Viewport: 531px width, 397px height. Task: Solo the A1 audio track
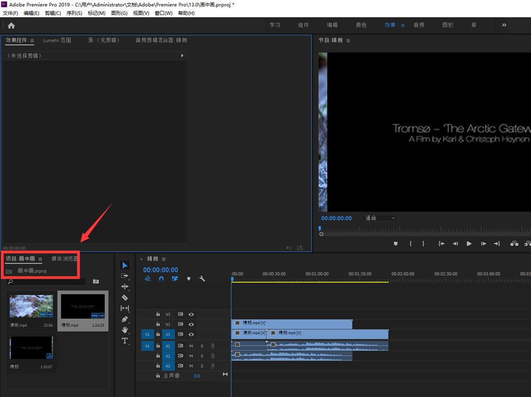pos(201,346)
